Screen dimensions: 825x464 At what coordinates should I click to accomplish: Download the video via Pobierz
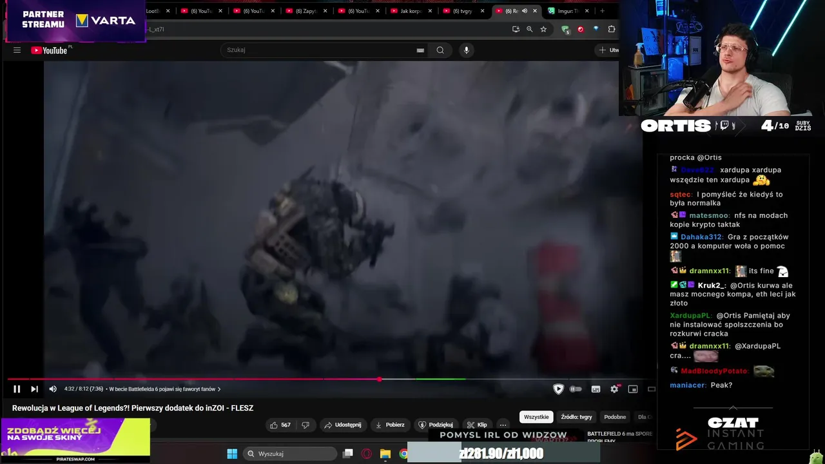tap(390, 425)
